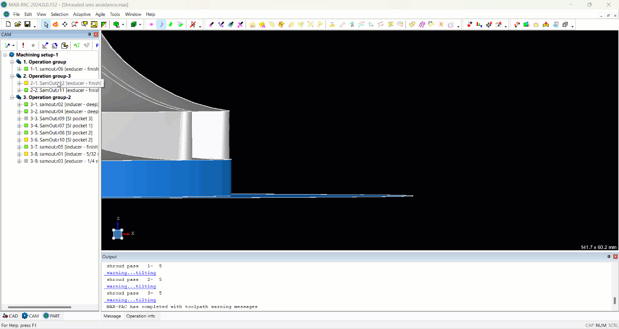Toggle yellow status box of 3-6 SamOut.r10
619x329 pixels.
coord(26,140)
